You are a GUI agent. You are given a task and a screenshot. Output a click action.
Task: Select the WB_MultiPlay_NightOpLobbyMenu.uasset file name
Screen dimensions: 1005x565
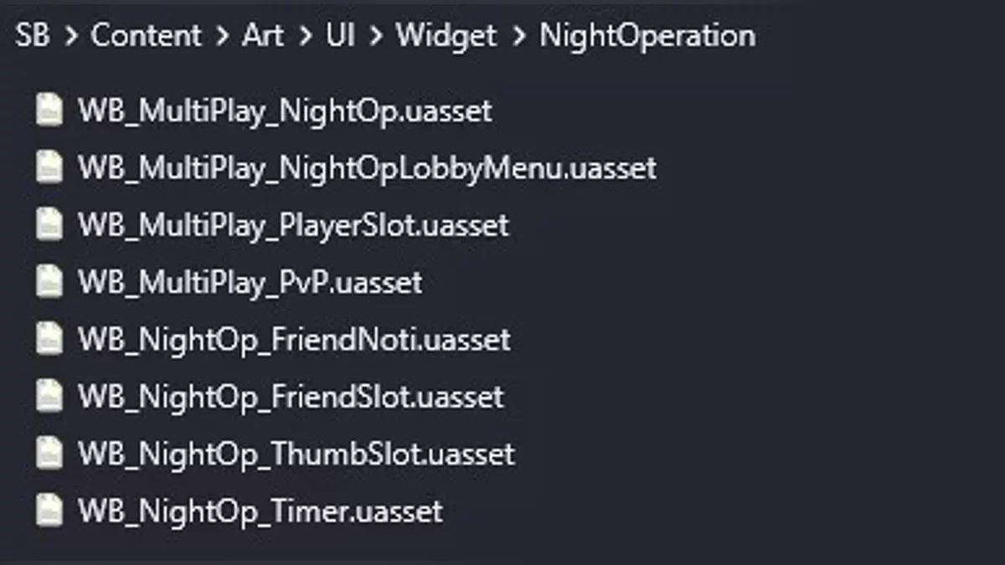click(x=367, y=167)
